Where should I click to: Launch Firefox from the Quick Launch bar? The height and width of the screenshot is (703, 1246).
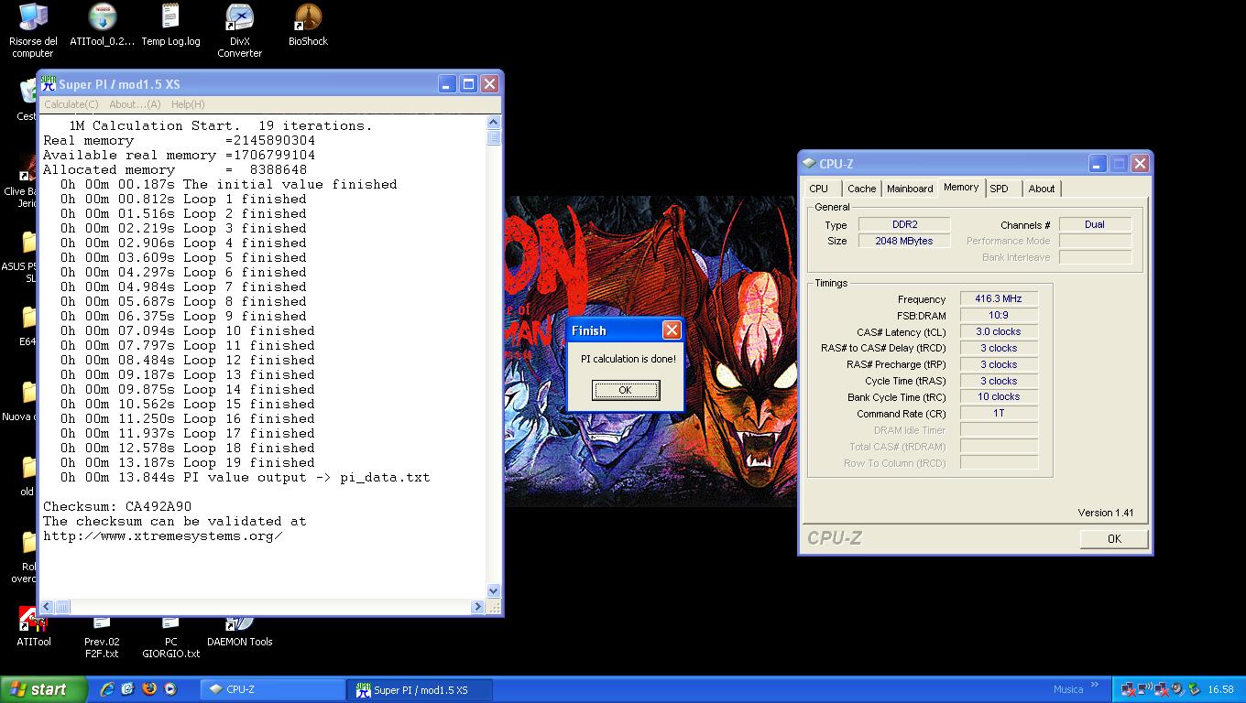pyautogui.click(x=148, y=689)
